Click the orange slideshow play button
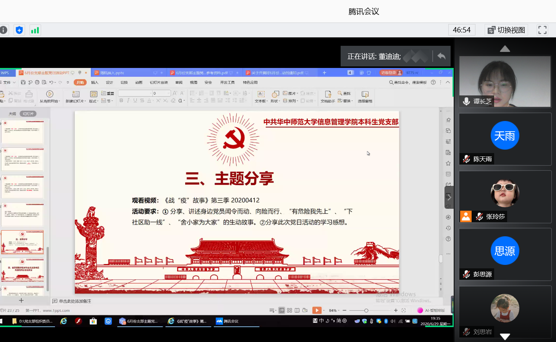This screenshot has height=342, width=556. [316, 310]
